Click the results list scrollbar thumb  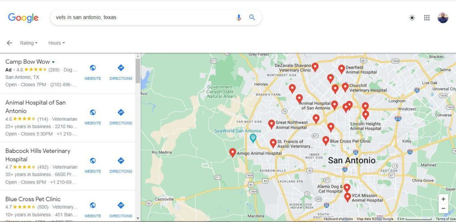point(138,71)
